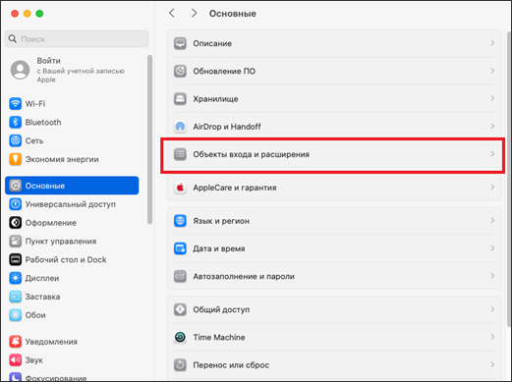Screen dimensions: 512x382
Task: Click the Заставка icon
Action: point(15,297)
